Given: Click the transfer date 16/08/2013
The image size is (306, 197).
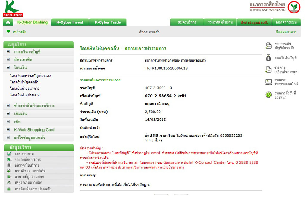Looking at the screenshot, I should pyautogui.click(x=155, y=120).
